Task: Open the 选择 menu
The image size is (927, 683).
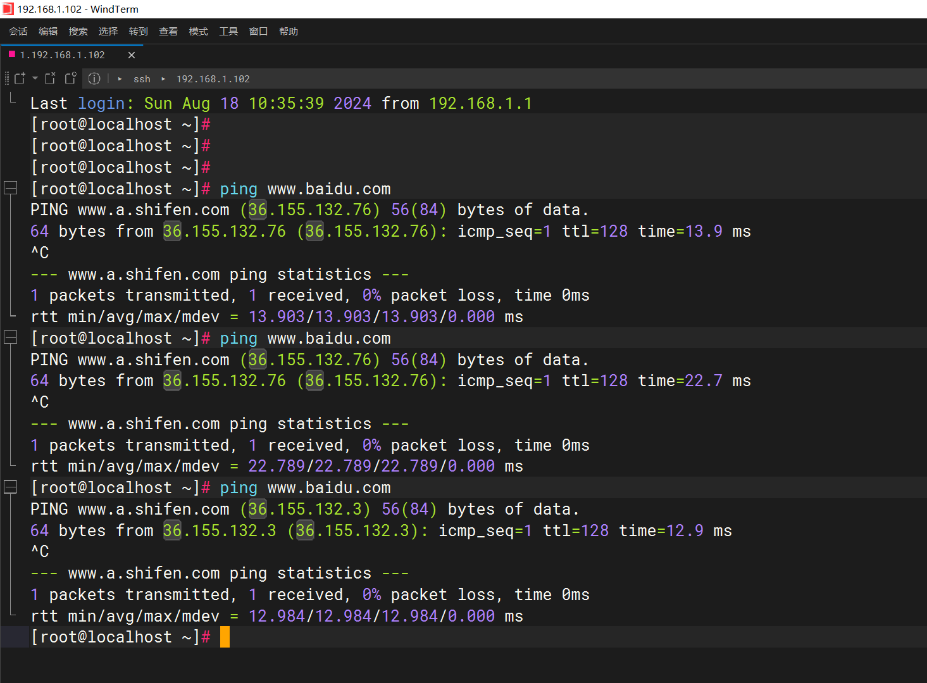Action: [108, 31]
